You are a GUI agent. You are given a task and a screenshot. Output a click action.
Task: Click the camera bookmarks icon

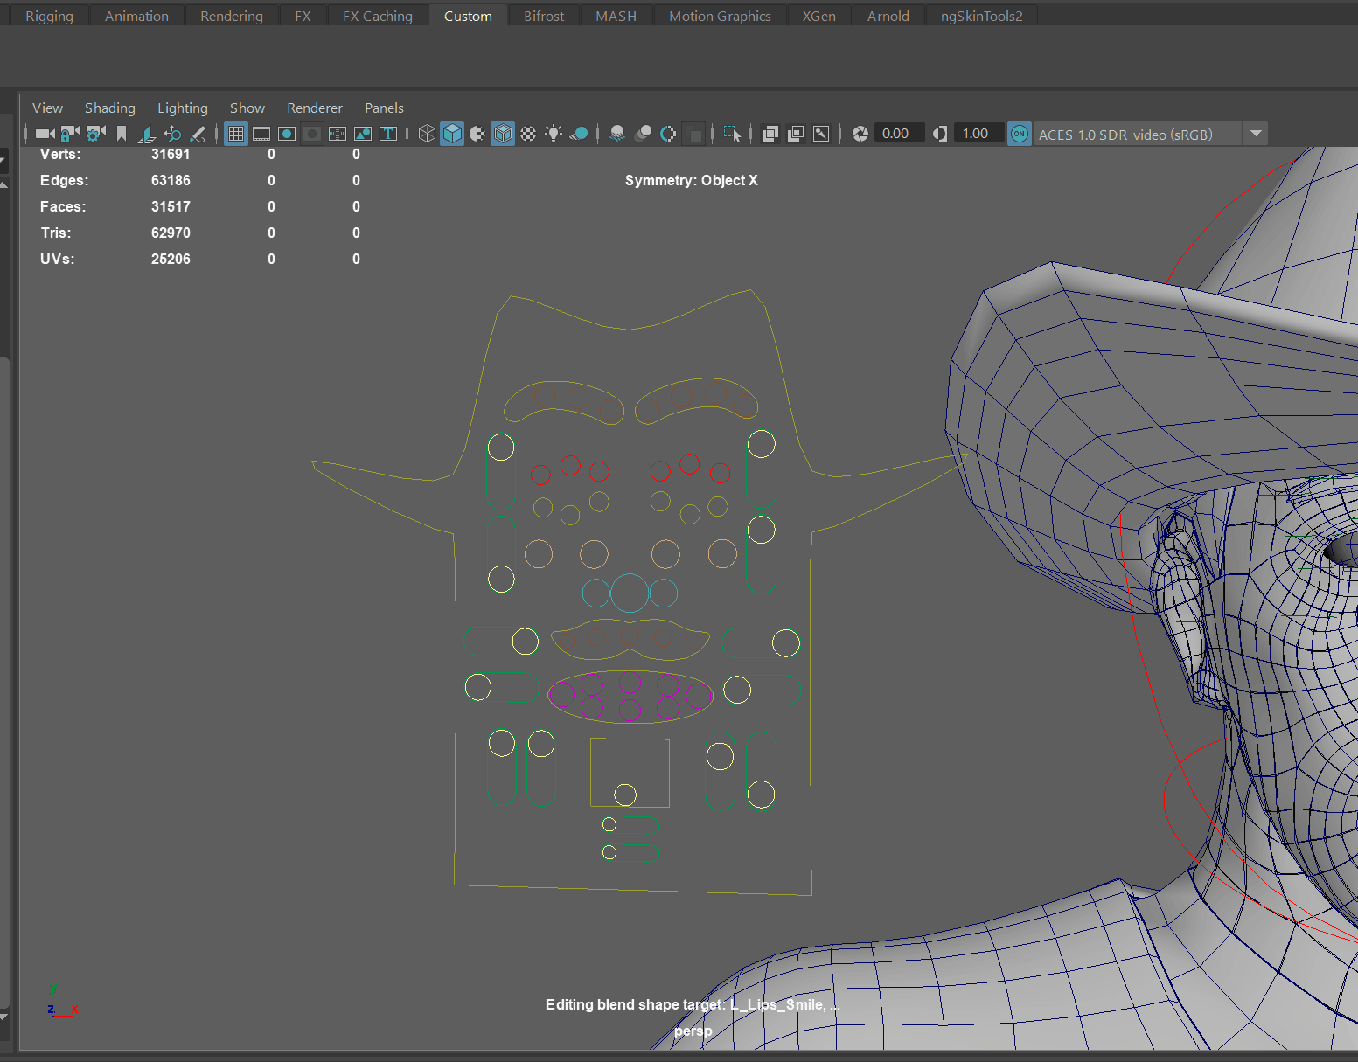click(122, 134)
